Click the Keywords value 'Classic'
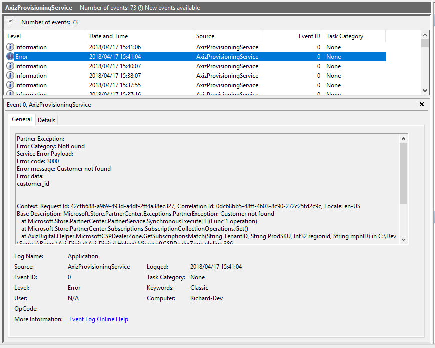Image resolution: width=435 pixels, height=348 pixels. tap(199, 288)
